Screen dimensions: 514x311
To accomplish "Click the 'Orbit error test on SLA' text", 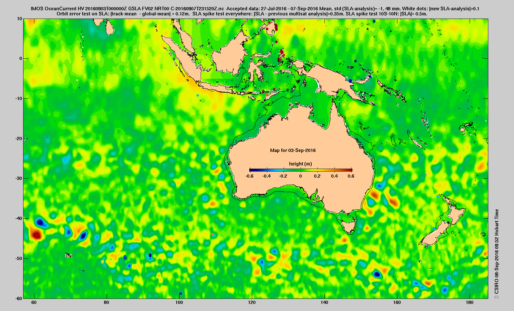I will pos(83,14).
